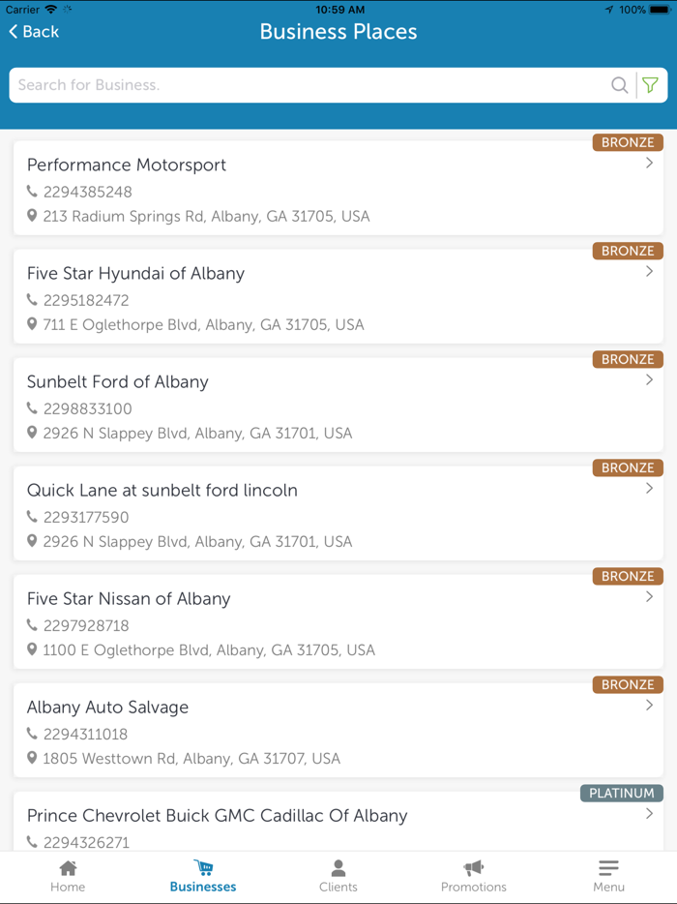
Task: Go back using the Back button
Action: (x=35, y=32)
